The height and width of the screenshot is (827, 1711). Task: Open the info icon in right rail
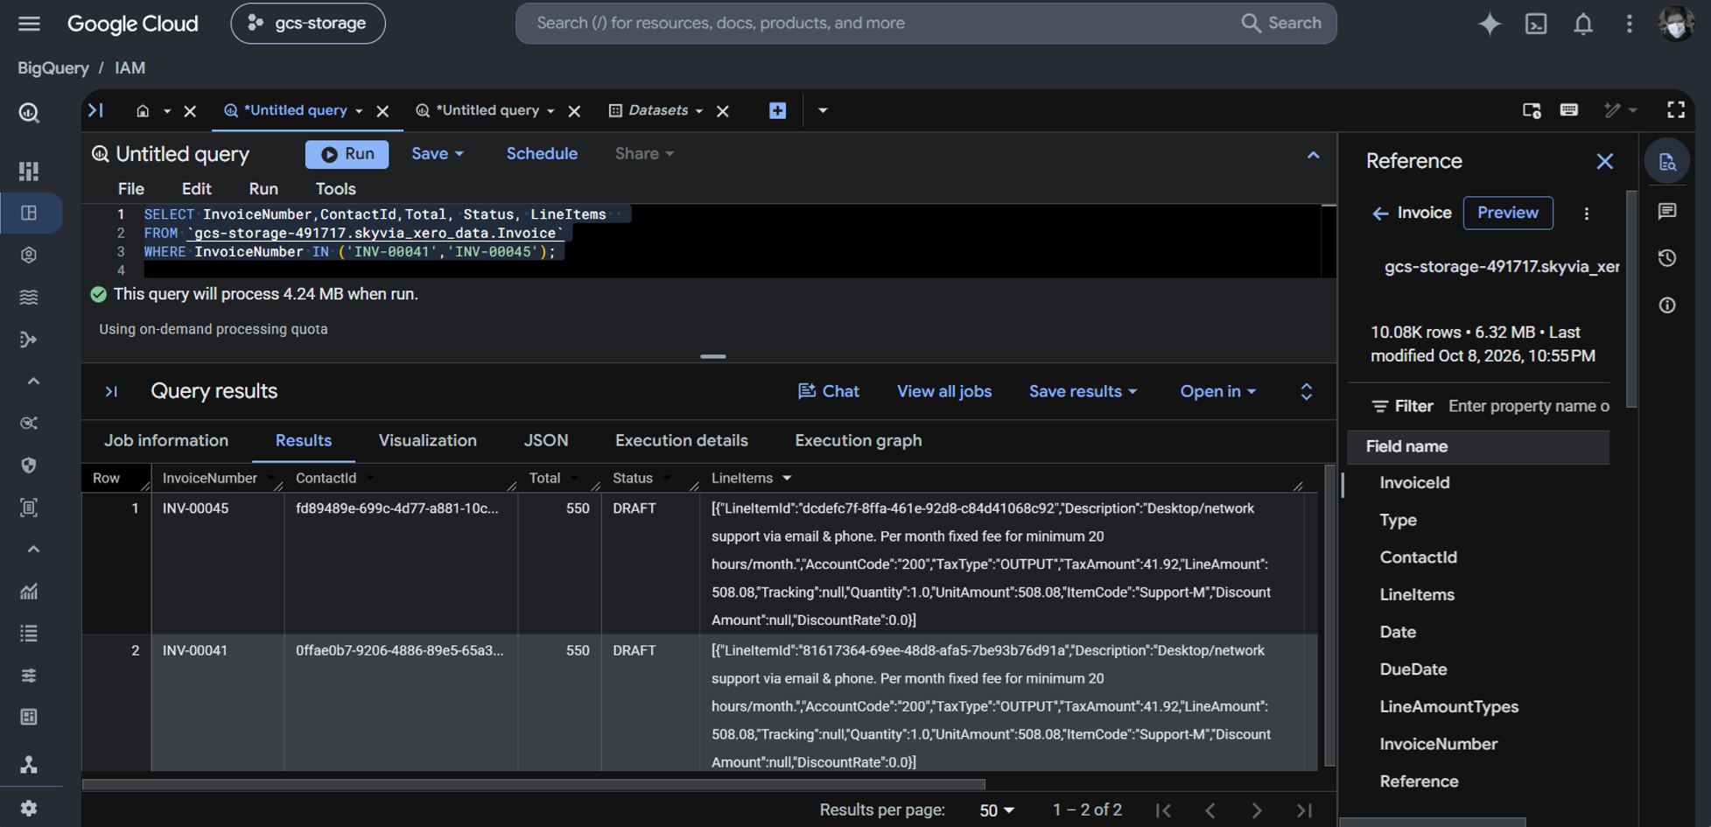1667,305
